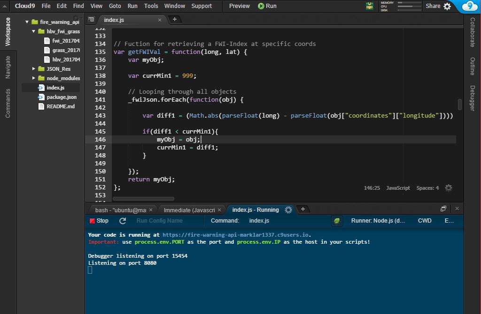Viewport: 481px width, 314px height.
Task: Collapse the hbv_fwi_grass folder
Action: point(33,31)
